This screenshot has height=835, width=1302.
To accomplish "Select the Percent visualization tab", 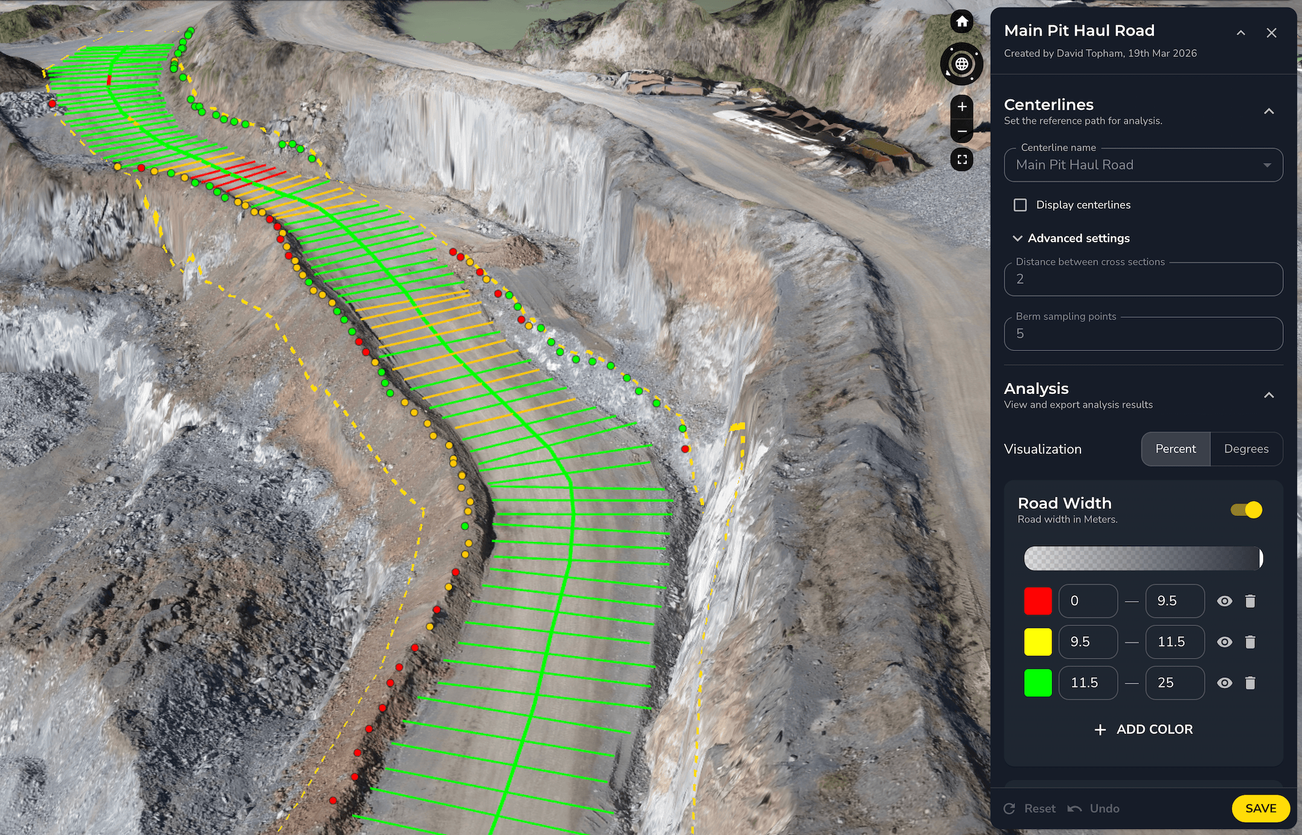I will pos(1175,449).
